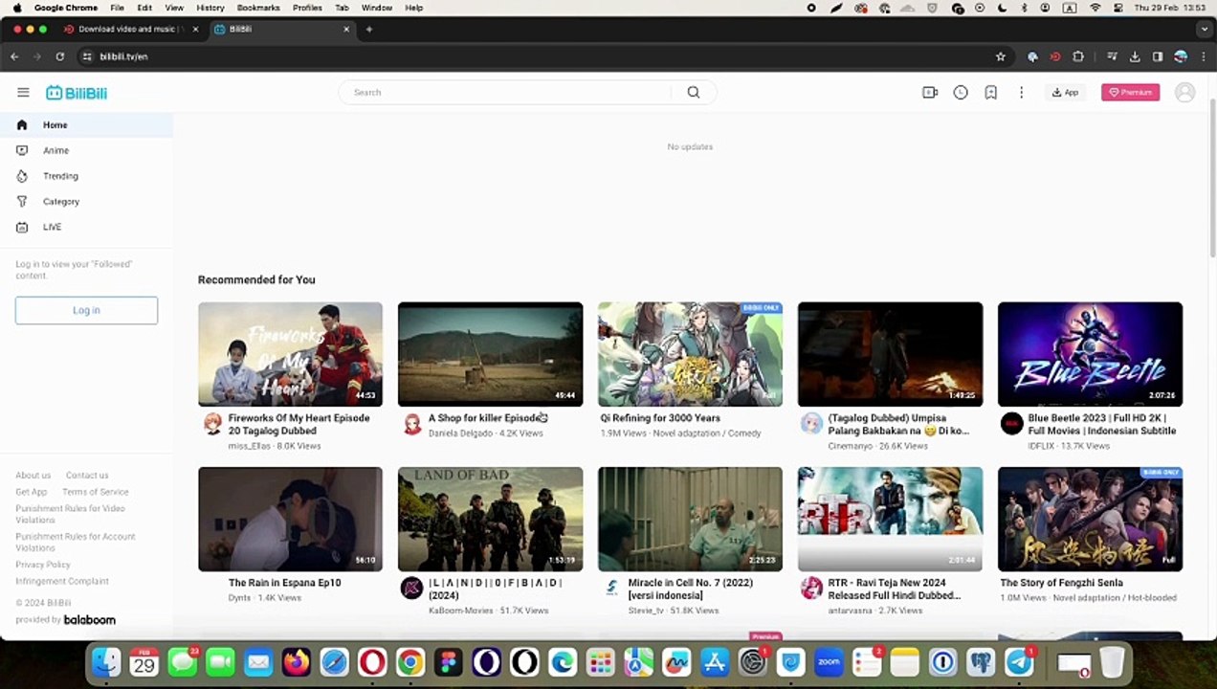Viewport: 1217px width, 689px height.
Task: Click the BiliBili logo
Action: (77, 93)
